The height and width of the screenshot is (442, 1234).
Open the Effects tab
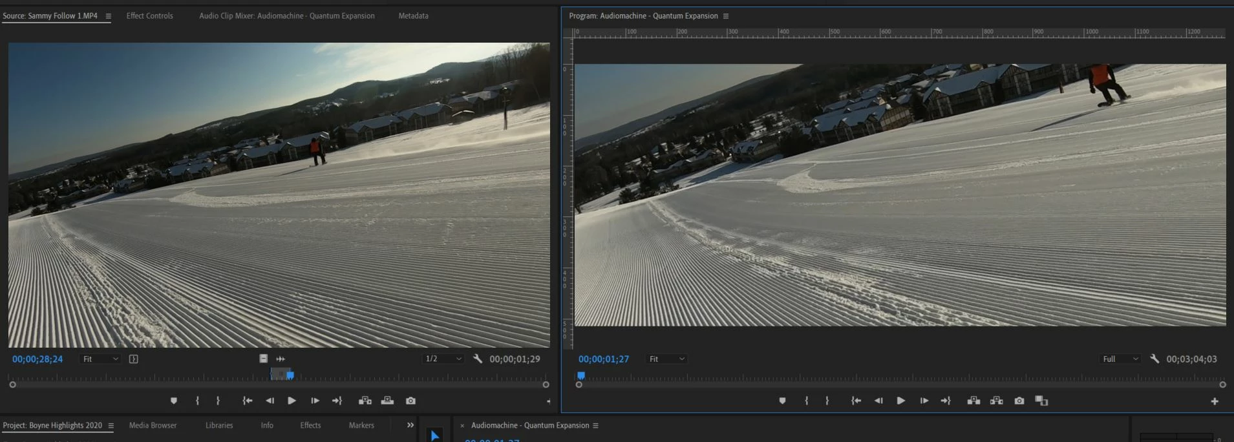[310, 425]
